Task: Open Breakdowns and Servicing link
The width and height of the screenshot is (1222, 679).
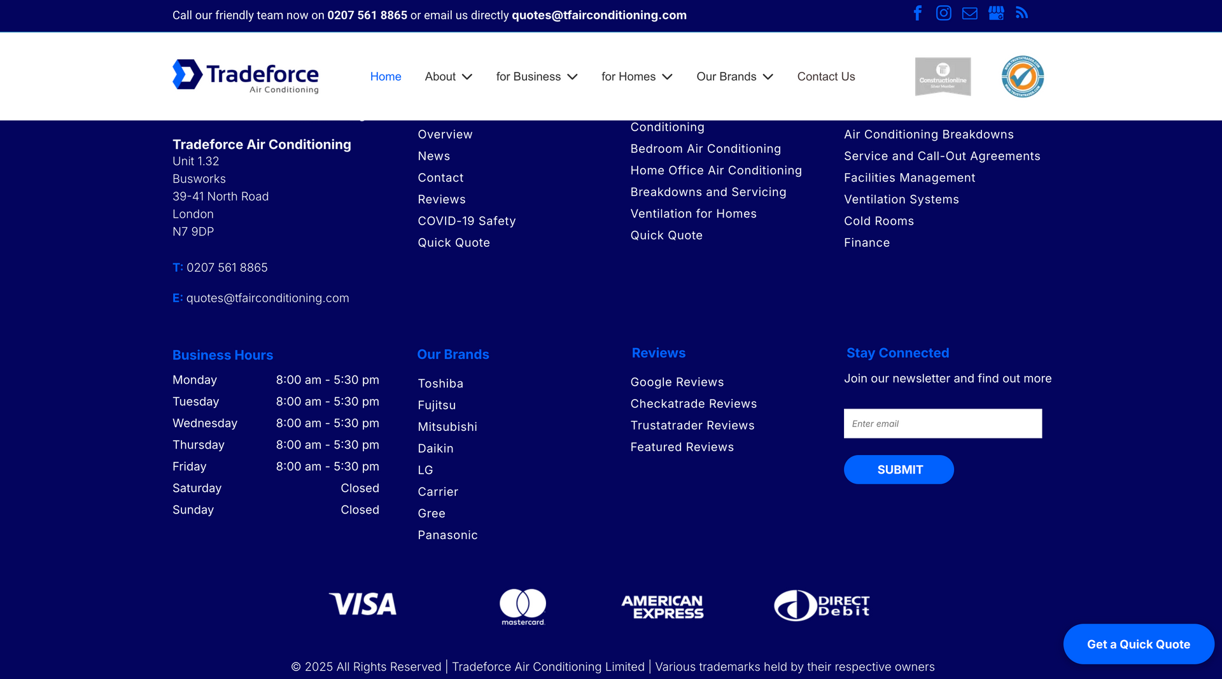Action: (708, 192)
